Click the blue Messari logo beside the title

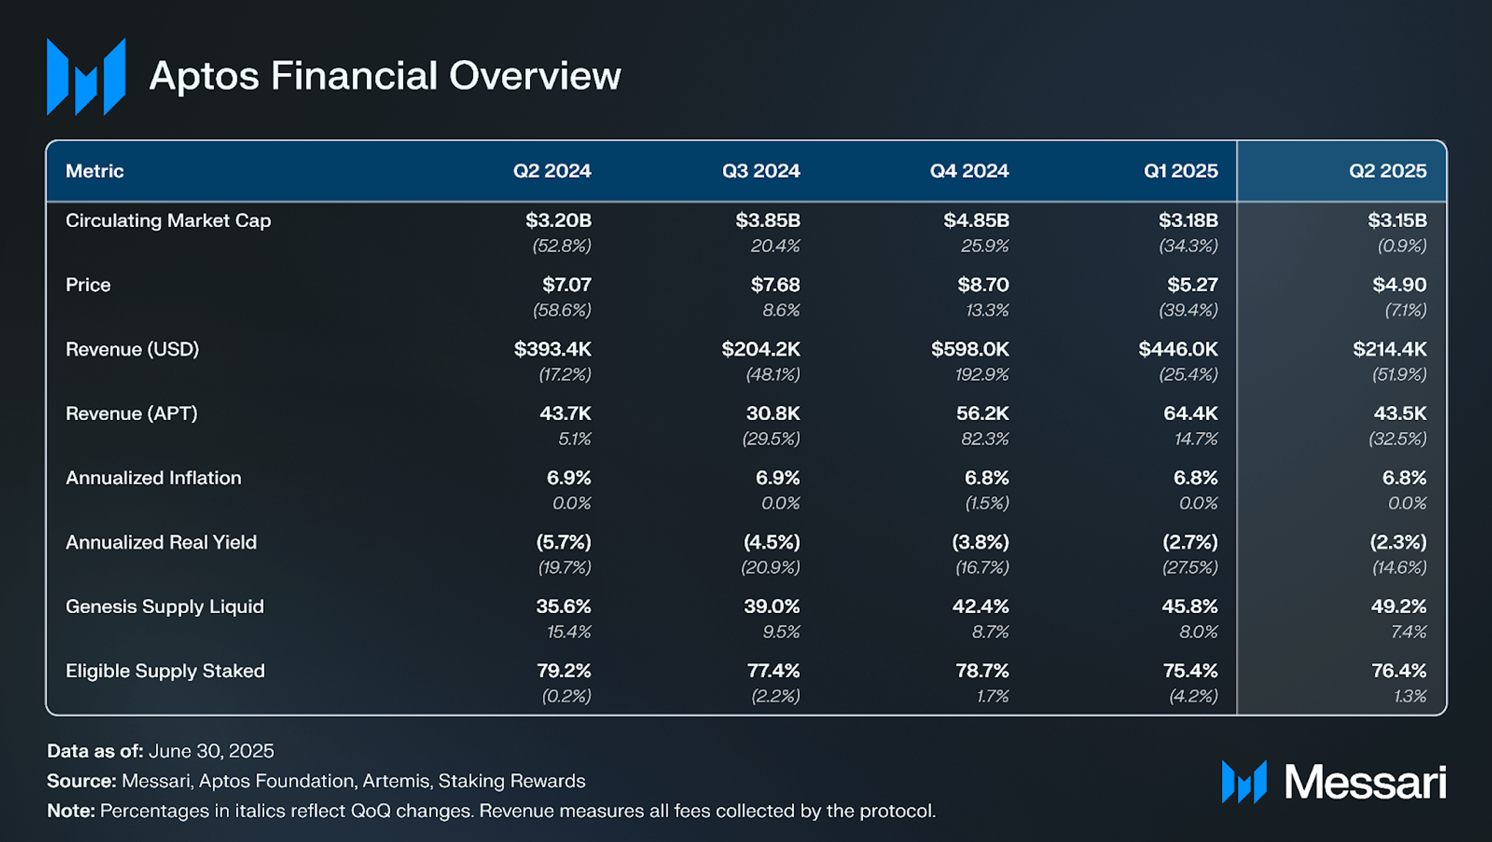[x=86, y=77]
